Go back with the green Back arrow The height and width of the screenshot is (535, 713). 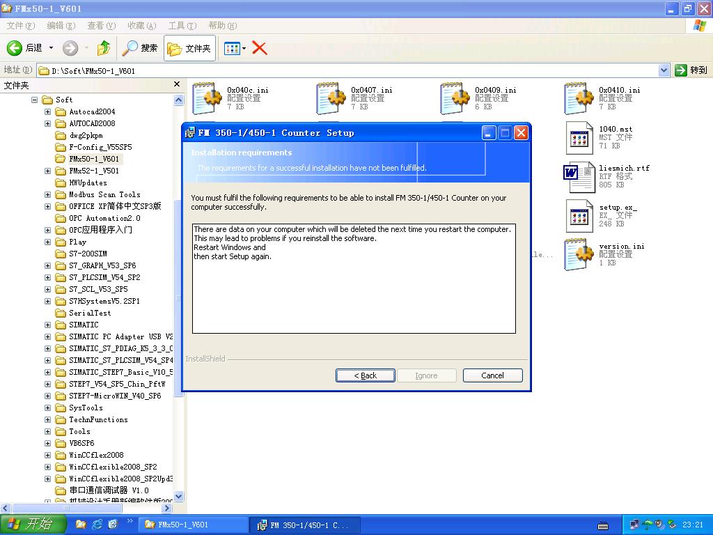14,48
